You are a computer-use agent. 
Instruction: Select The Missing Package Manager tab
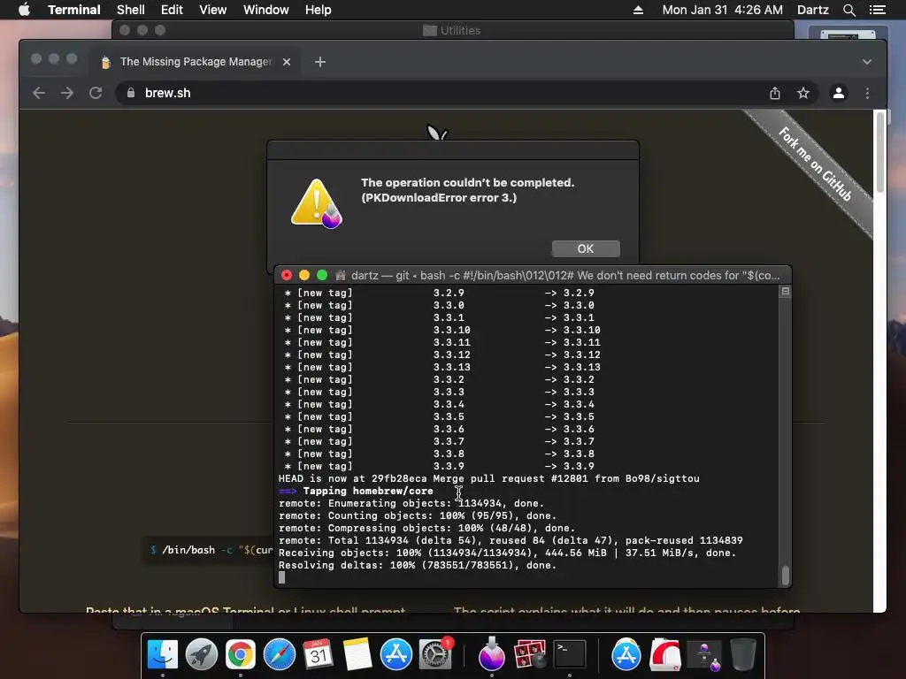click(196, 62)
